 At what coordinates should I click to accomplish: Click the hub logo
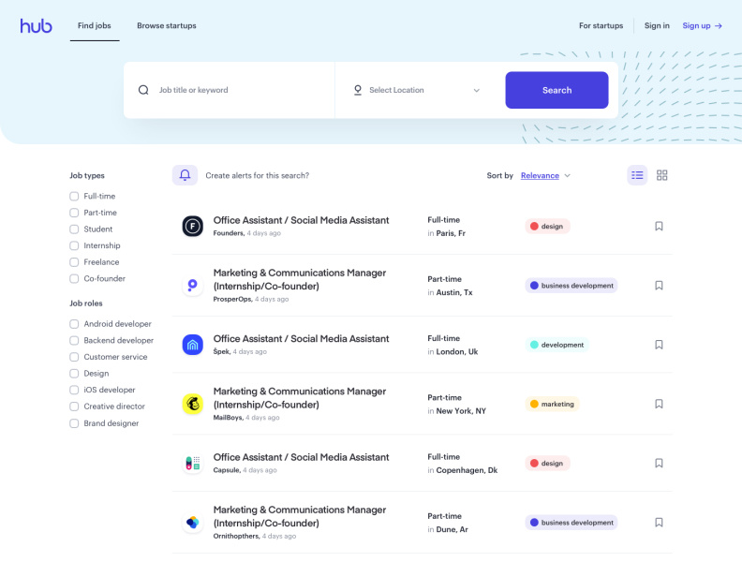37,26
